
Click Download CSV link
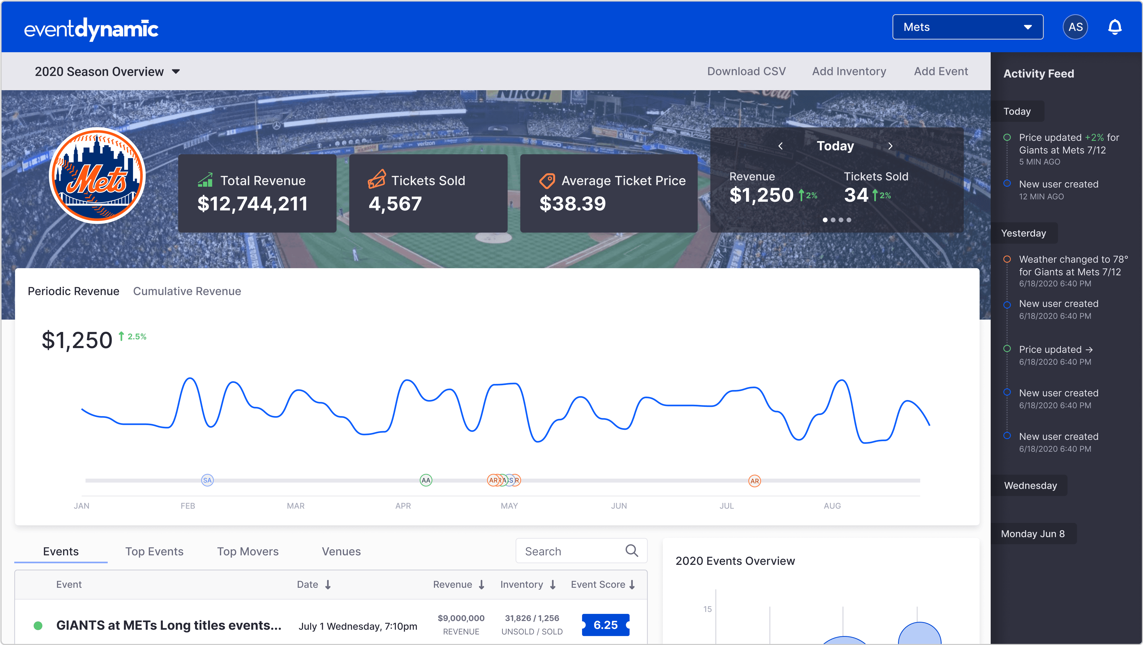[746, 71]
